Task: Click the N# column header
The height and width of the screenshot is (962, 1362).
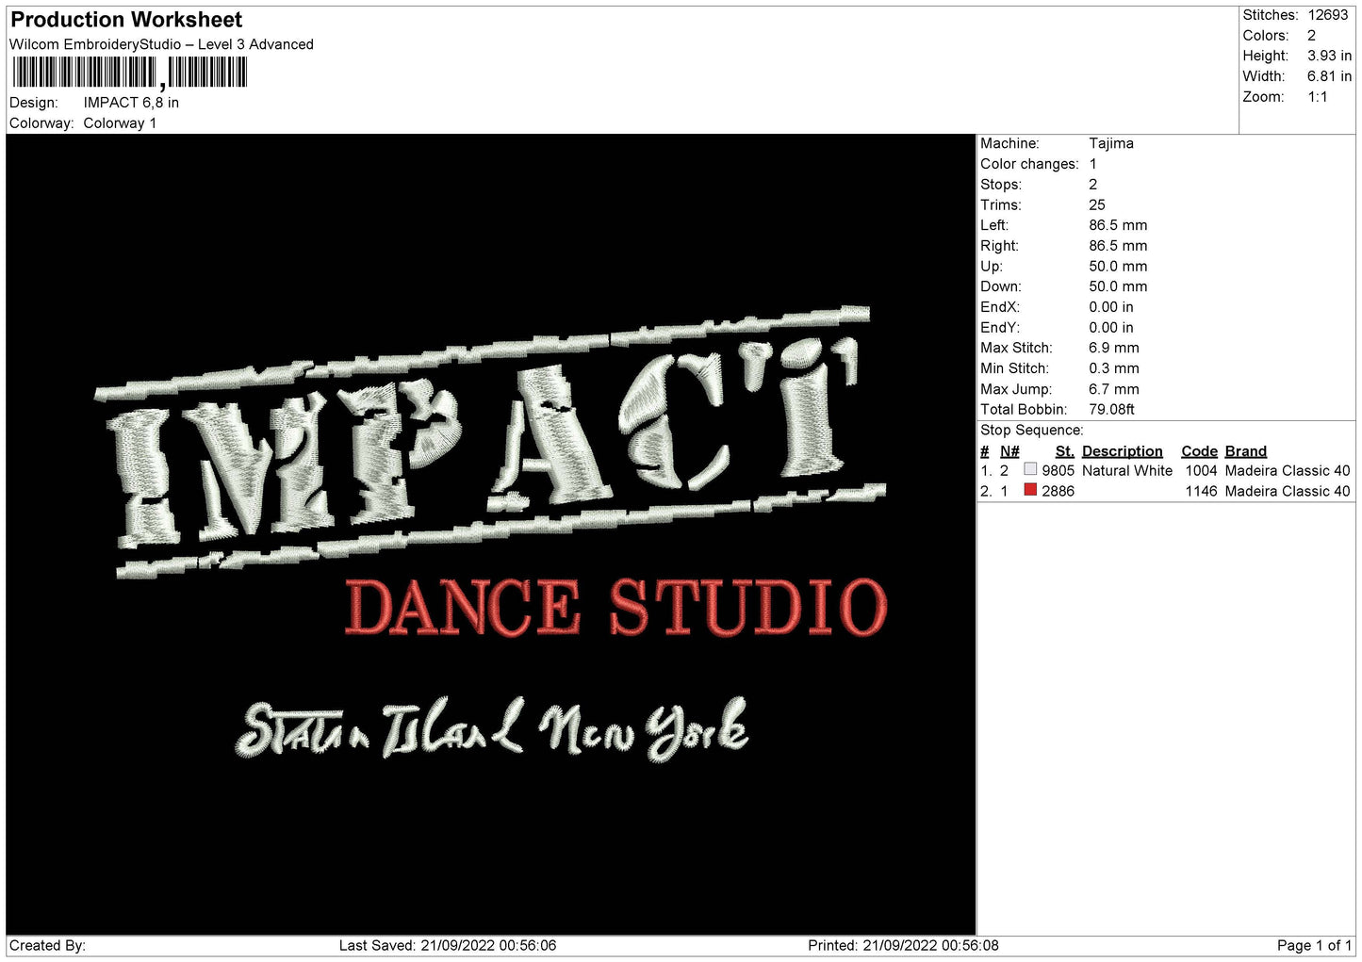Action: [x=1009, y=451]
